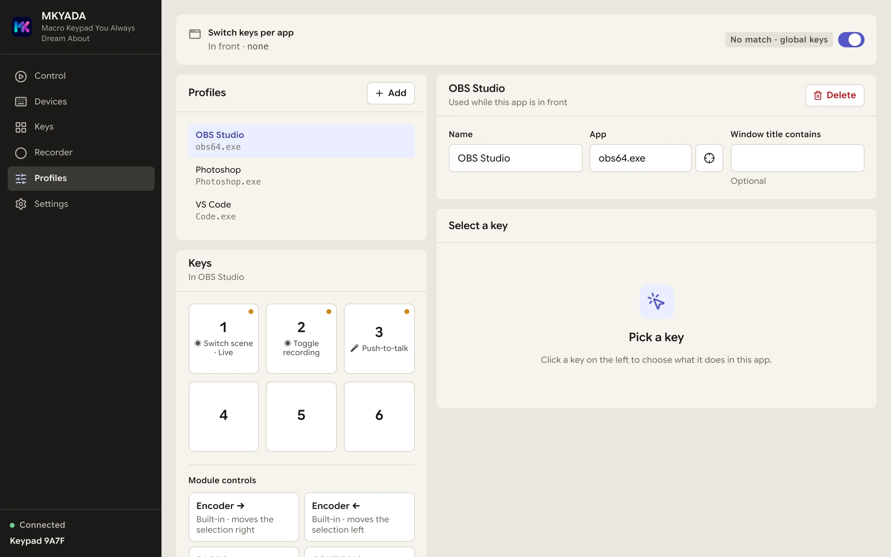Click the Keypad 9A7F device name
Screen dimensions: 891x557
coord(37,541)
